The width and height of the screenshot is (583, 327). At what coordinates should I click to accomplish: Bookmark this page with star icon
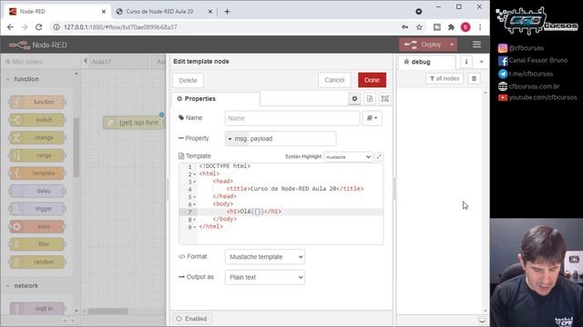(419, 27)
